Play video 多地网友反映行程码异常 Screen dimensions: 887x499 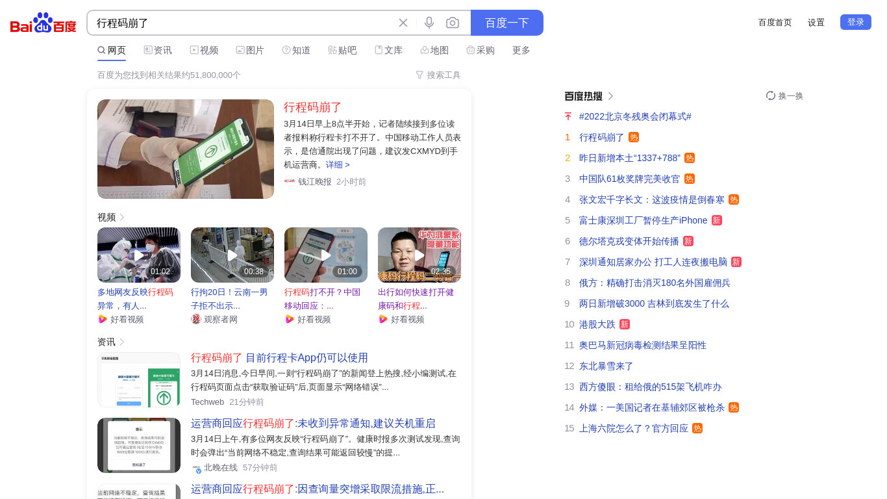click(x=139, y=255)
